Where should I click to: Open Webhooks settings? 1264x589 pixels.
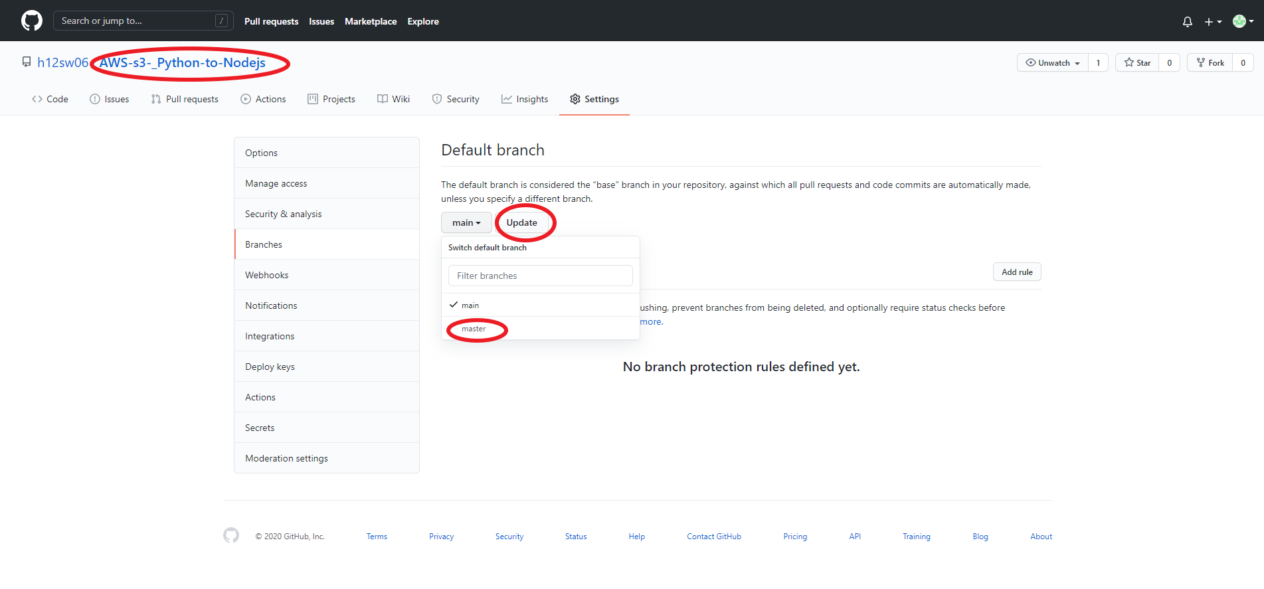(x=327, y=275)
